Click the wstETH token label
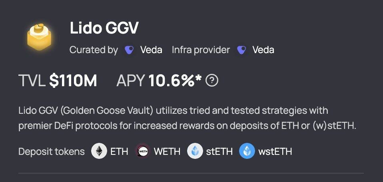Viewport: 383px width, 182px height. click(275, 152)
